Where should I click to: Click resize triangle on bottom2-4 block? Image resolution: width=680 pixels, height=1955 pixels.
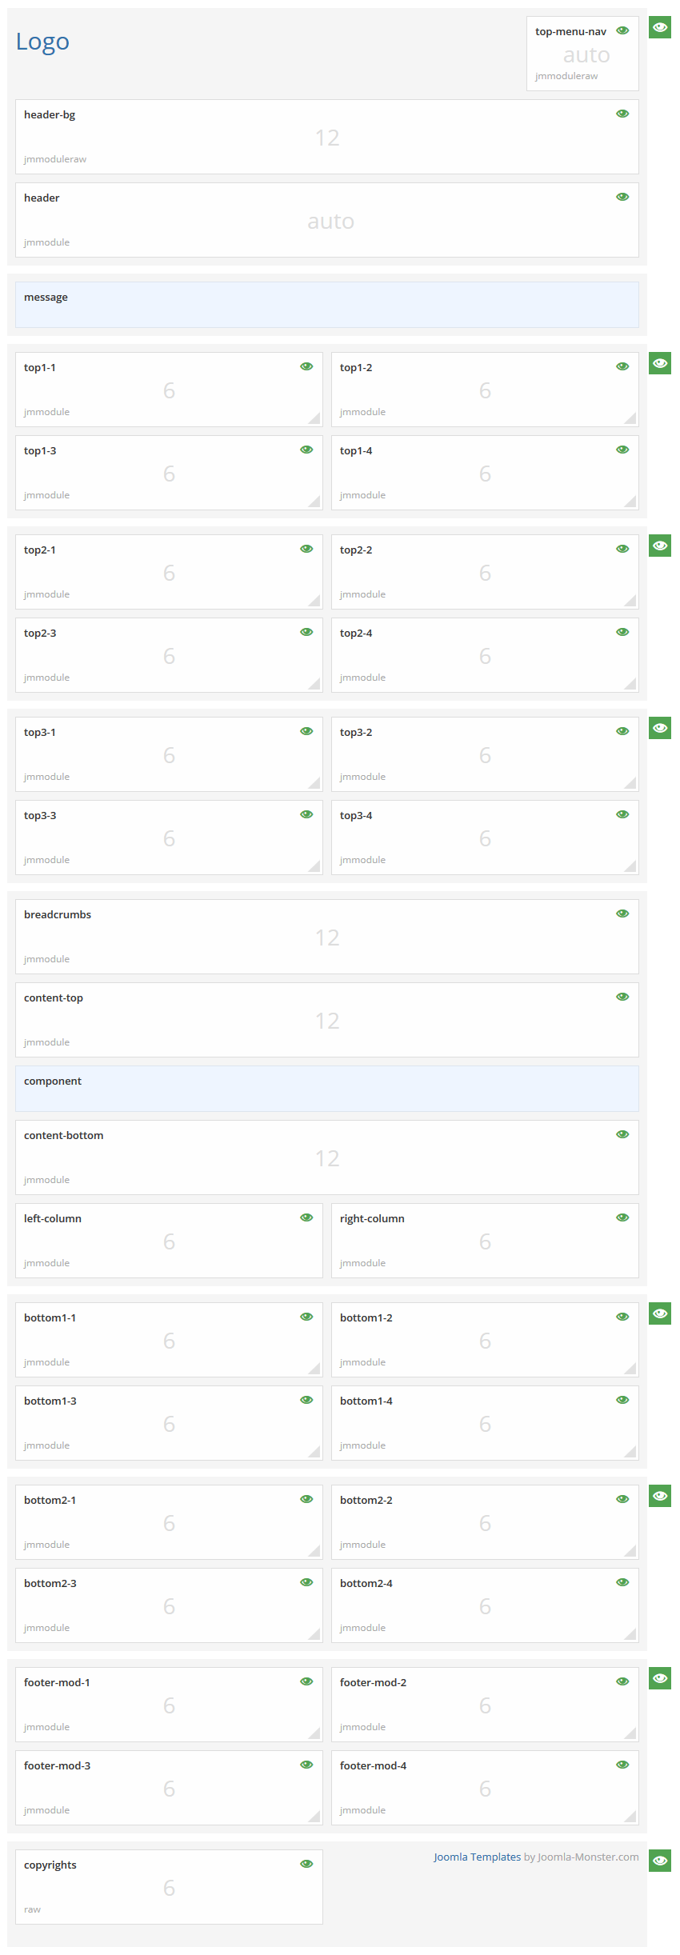click(x=631, y=1635)
